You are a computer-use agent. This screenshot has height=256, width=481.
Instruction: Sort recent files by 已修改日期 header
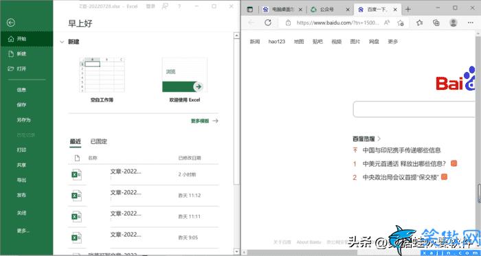[190, 158]
